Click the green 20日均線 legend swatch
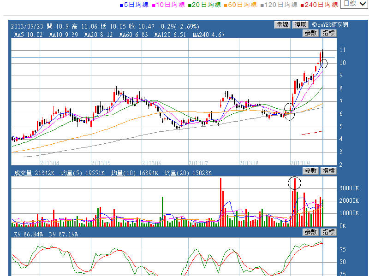This screenshot has width=369, height=276. pos(190,5)
